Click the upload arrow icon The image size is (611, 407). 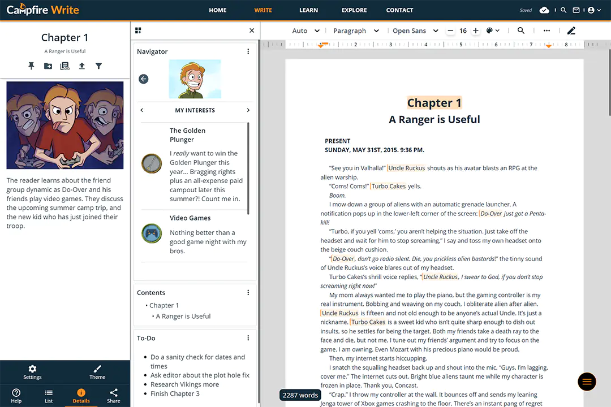pos(82,66)
